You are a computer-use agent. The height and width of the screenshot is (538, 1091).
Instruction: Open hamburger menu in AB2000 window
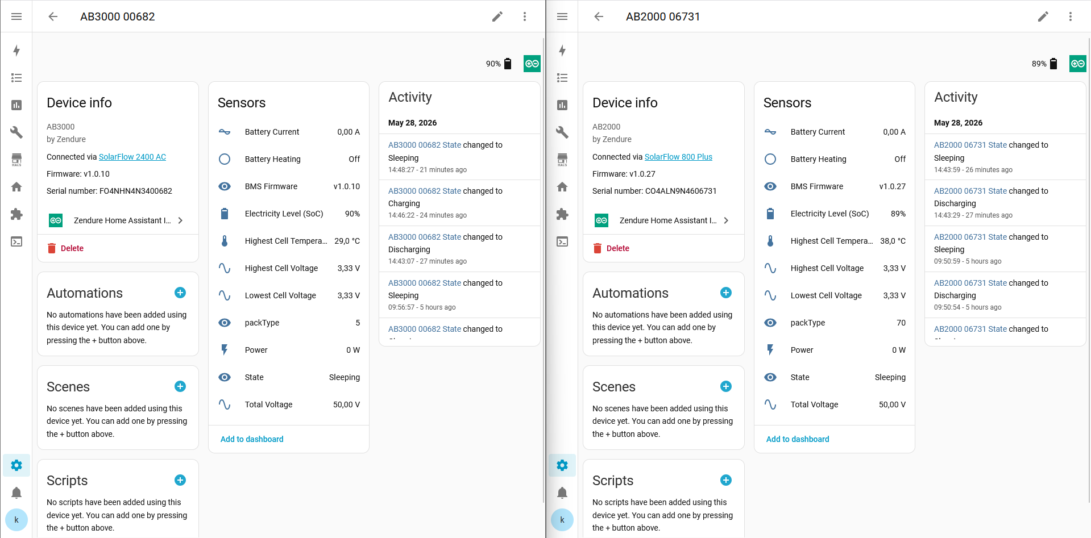click(x=562, y=16)
